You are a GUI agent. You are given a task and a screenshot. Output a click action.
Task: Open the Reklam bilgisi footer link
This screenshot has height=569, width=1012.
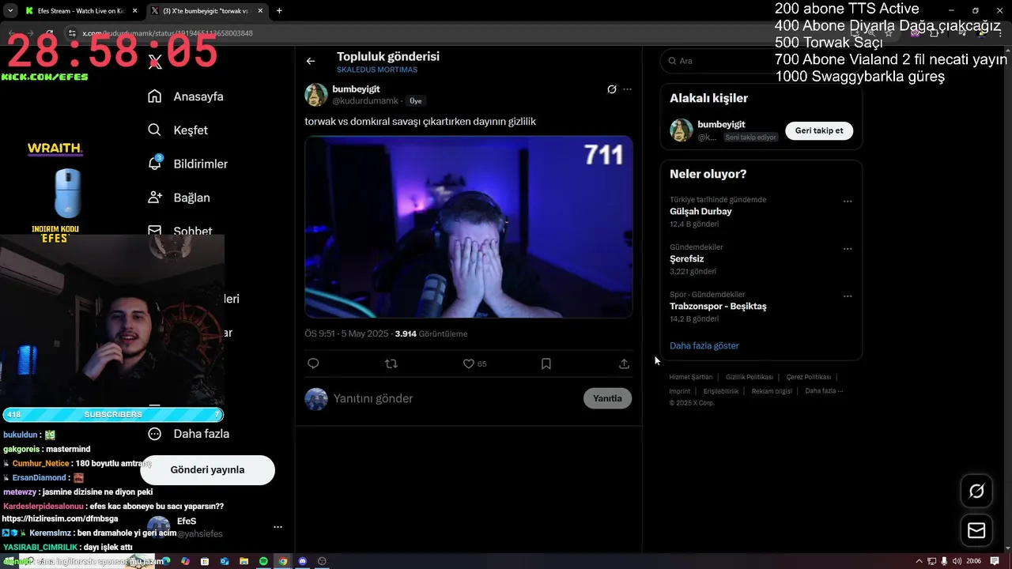coord(772,391)
